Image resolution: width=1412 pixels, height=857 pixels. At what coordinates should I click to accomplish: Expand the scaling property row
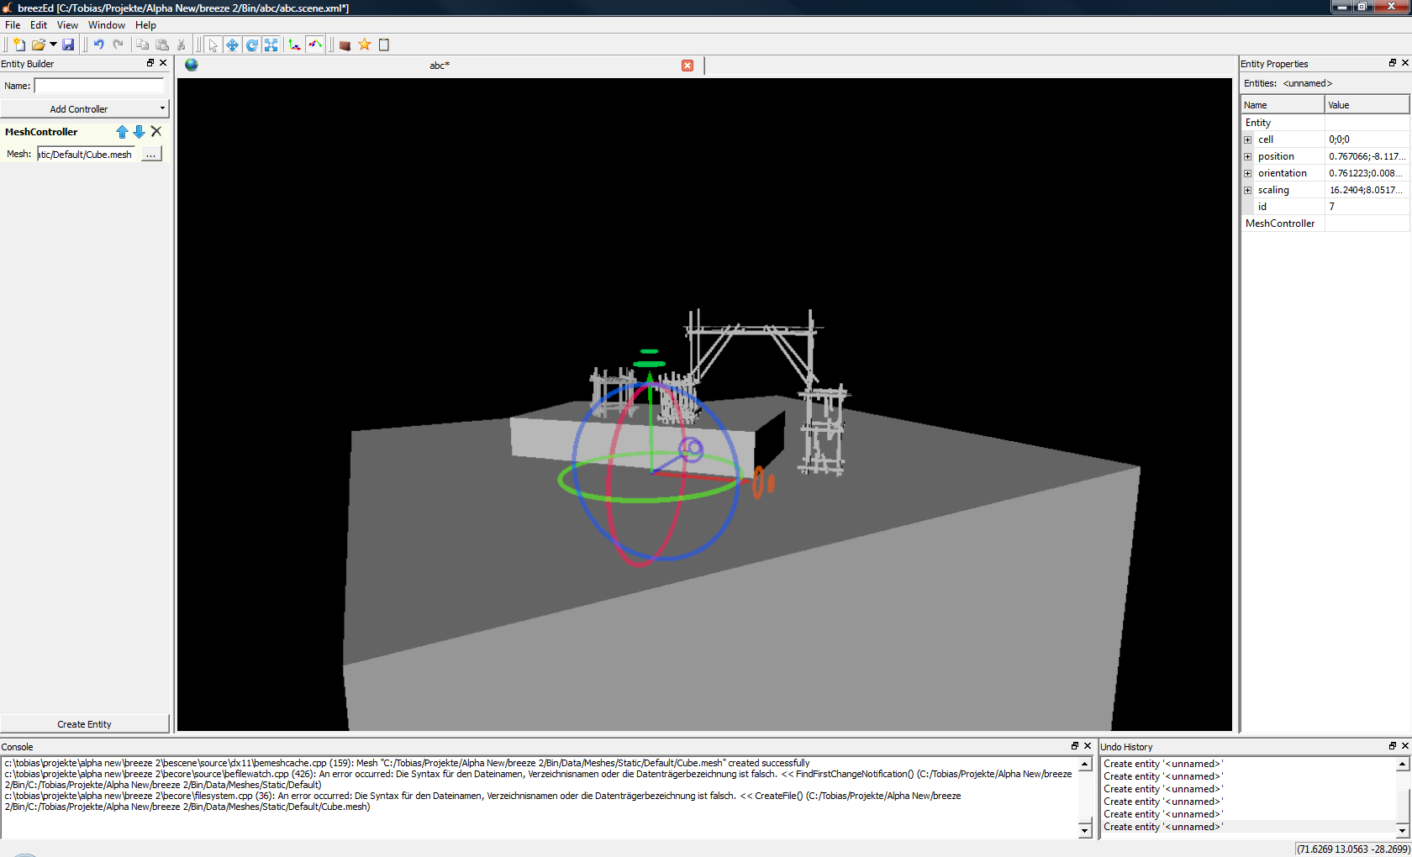pyautogui.click(x=1248, y=190)
